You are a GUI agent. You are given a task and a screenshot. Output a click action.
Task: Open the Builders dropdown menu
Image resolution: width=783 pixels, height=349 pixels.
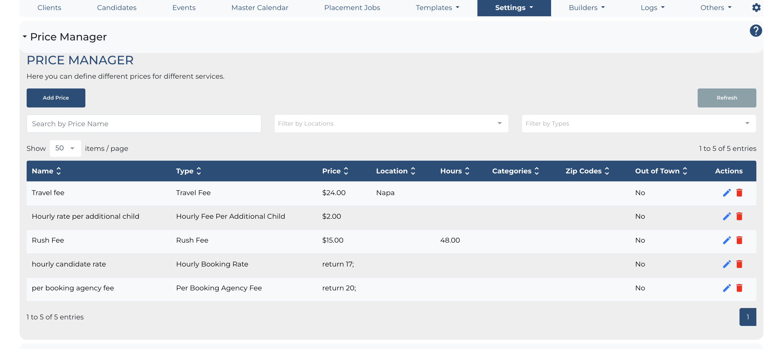click(x=587, y=8)
